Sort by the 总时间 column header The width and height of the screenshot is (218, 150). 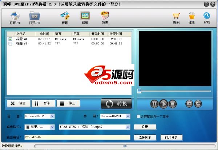[44, 34]
